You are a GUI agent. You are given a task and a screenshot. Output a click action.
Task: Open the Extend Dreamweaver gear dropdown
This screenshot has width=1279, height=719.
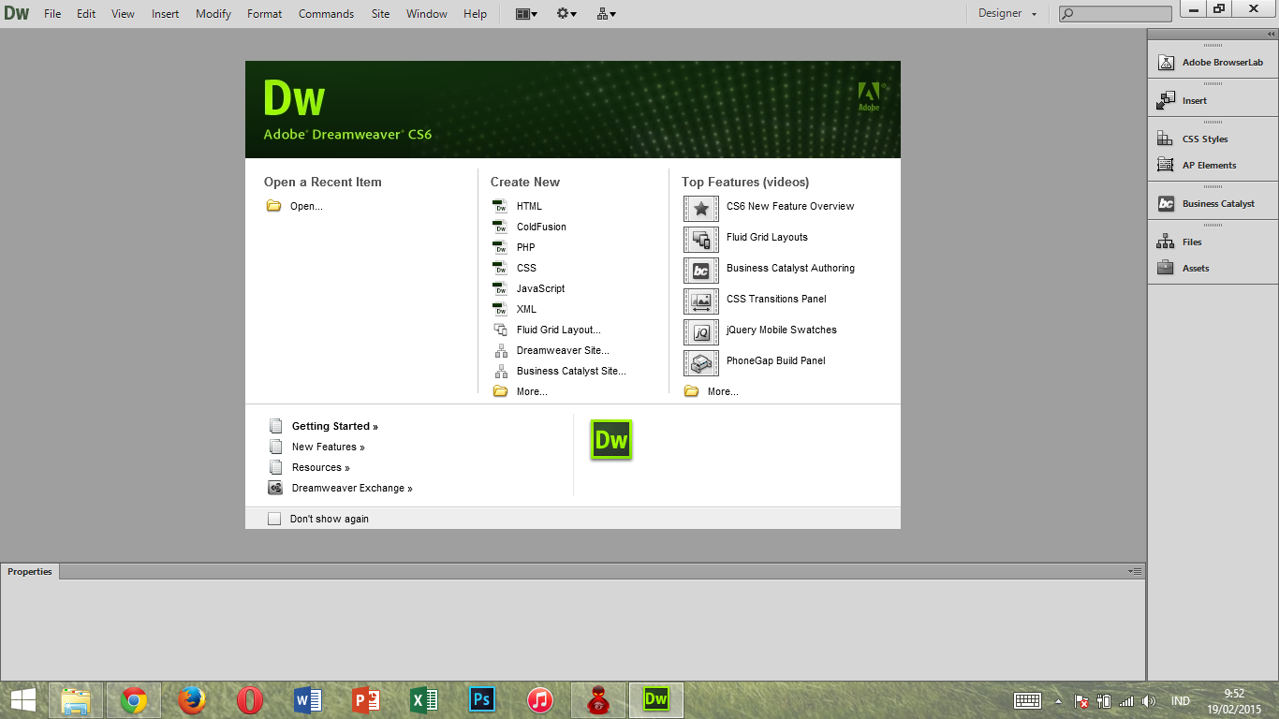566,14
